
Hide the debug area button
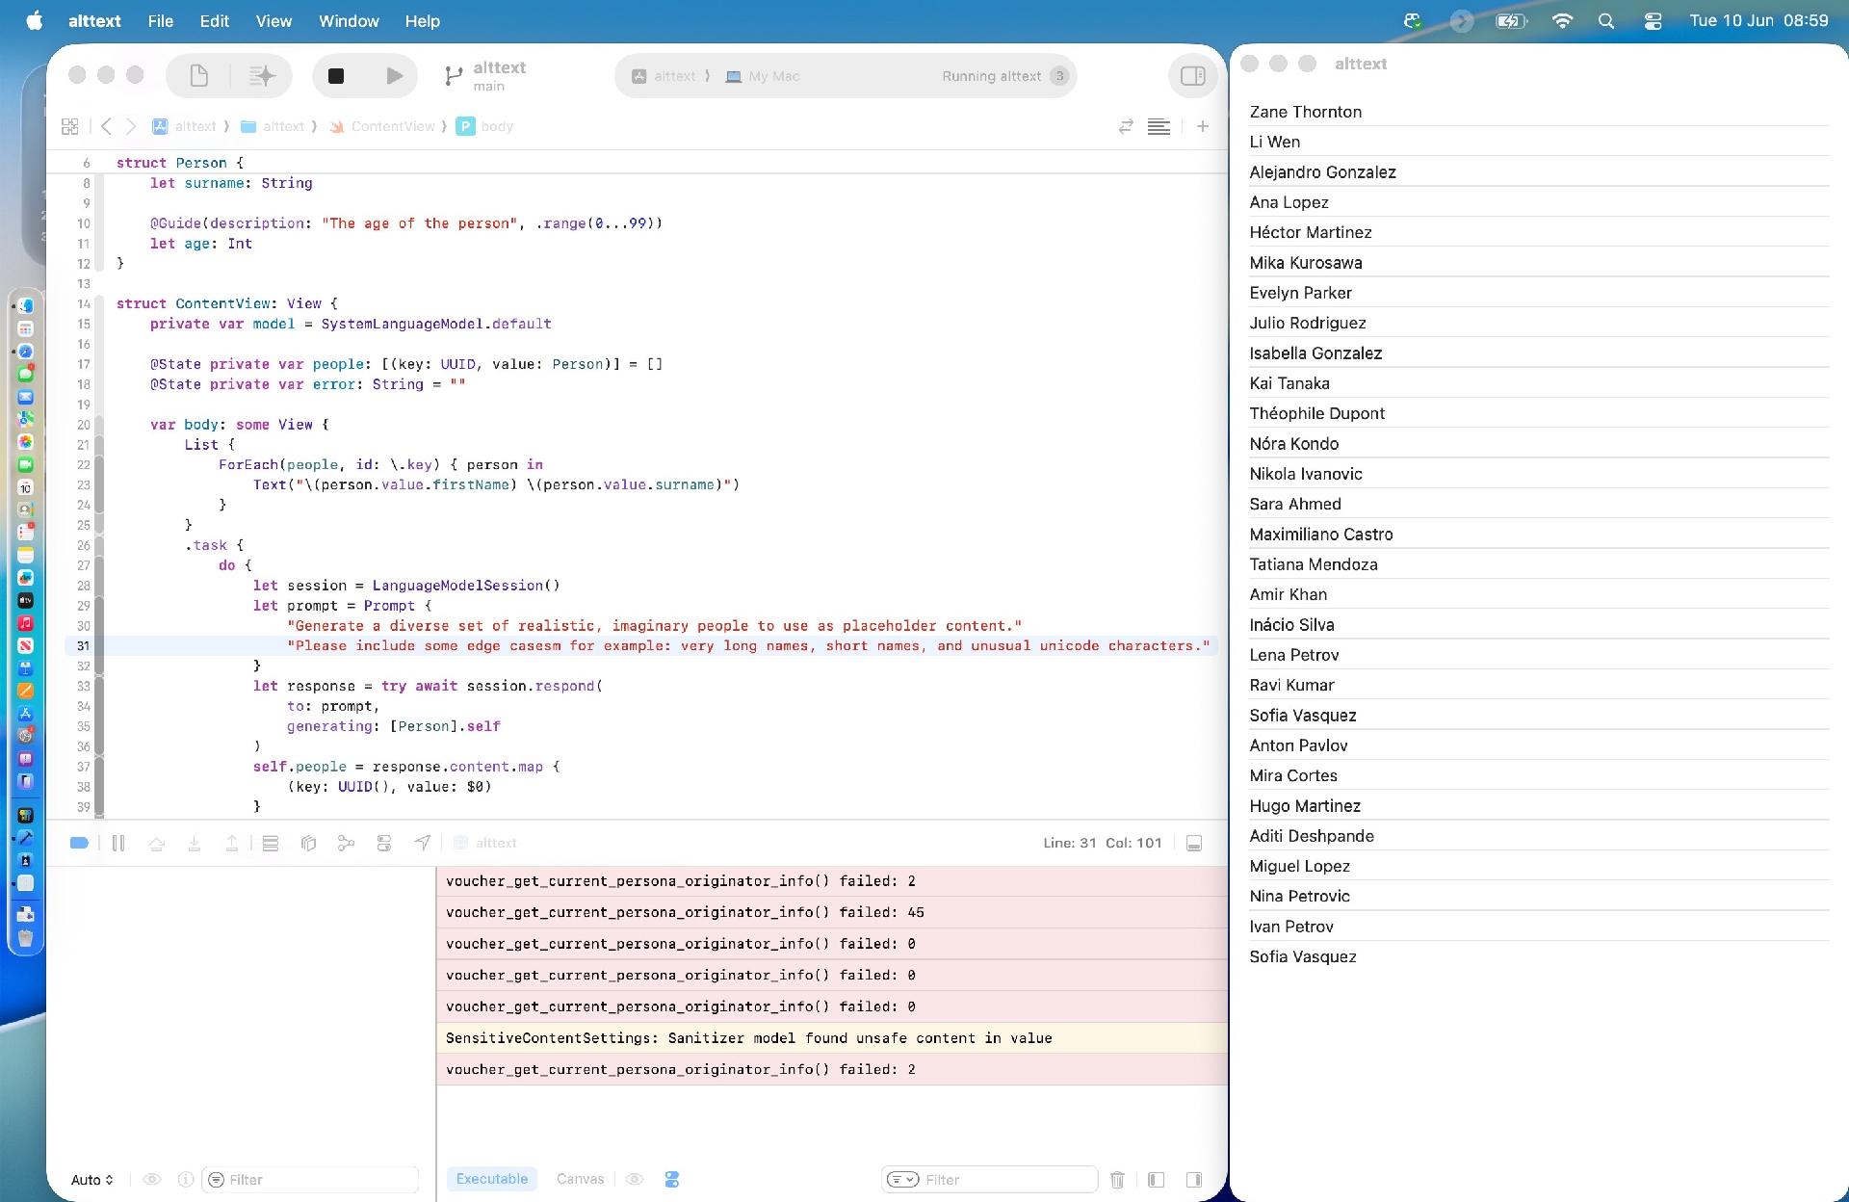coord(1193,843)
